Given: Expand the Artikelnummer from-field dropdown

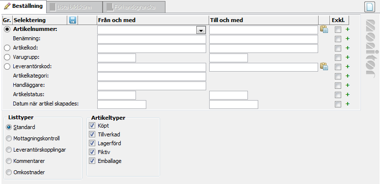Looking at the screenshot, I should click(x=201, y=30).
